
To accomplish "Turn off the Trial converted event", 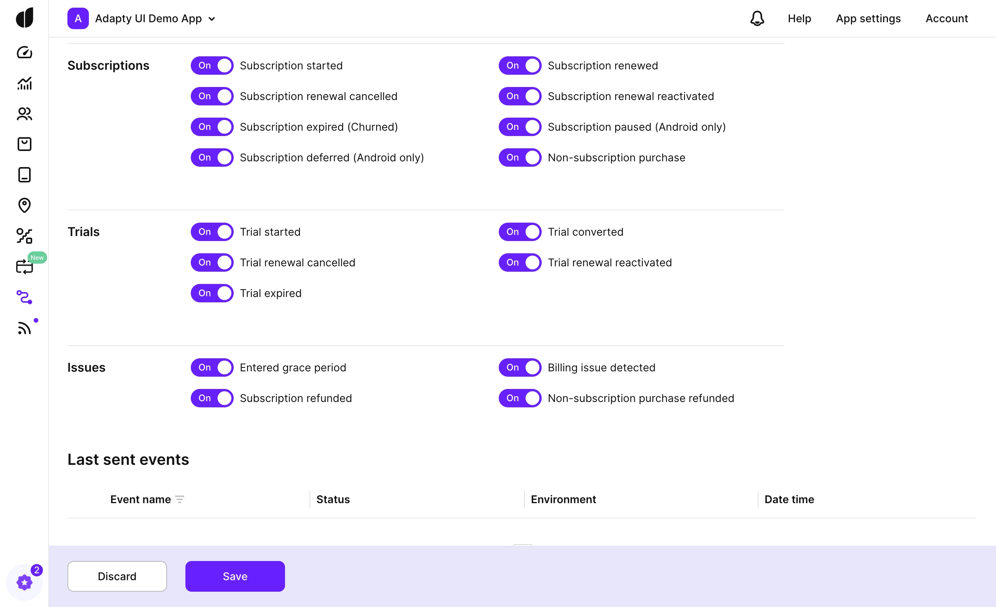I will [x=520, y=232].
